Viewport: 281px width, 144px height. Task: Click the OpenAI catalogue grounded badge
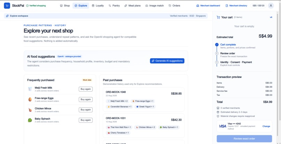tap(69, 57)
